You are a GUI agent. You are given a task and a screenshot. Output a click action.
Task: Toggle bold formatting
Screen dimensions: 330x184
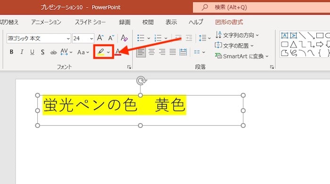click(x=12, y=52)
